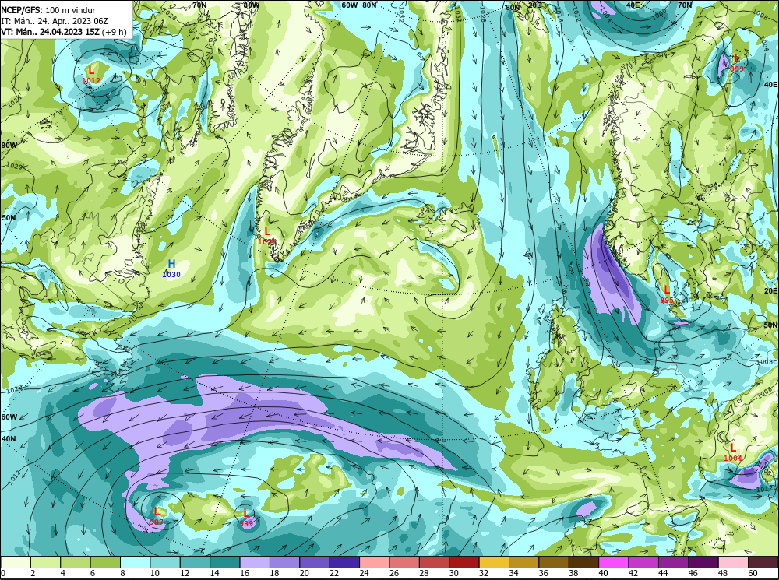Select the 16–18 light purple legend swatch
The image size is (779, 580).
pyautogui.click(x=255, y=562)
